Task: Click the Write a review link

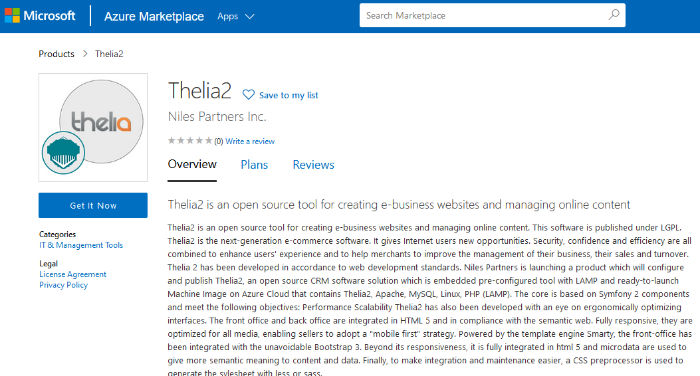Action: (250, 141)
